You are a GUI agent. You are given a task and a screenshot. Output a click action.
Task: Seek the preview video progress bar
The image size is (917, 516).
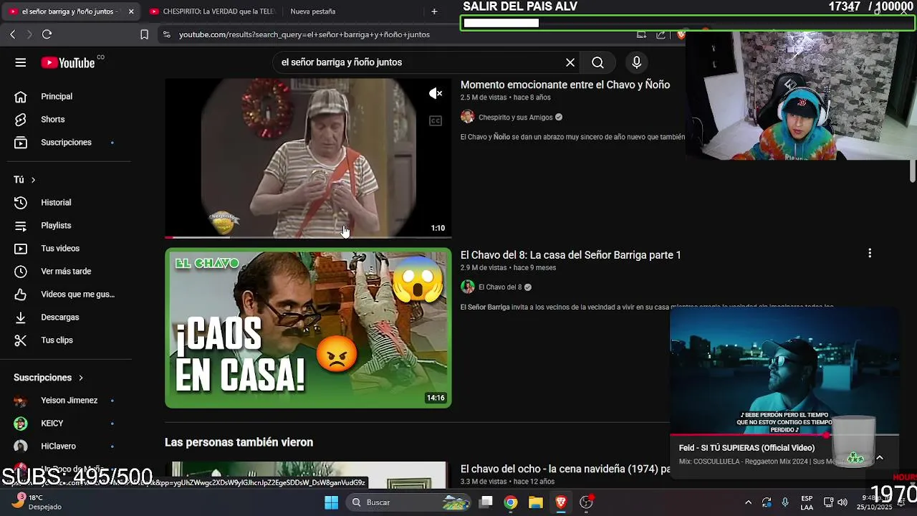(x=308, y=236)
